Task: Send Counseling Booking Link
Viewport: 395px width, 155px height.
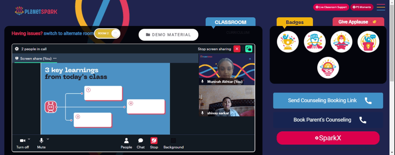Action: coord(328,101)
